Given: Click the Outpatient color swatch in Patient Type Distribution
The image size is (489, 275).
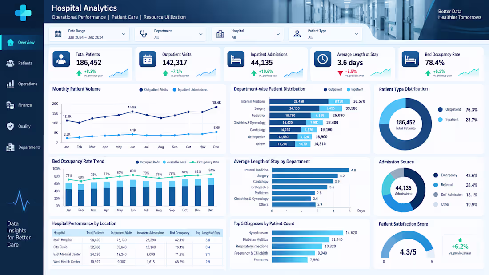Looking at the screenshot, I should click(440, 109).
